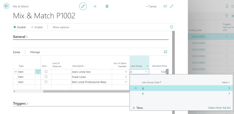
Task: Click the pencil edit icon
Action: click(x=83, y=6)
